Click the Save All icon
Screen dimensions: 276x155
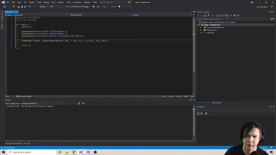coord(25,7)
